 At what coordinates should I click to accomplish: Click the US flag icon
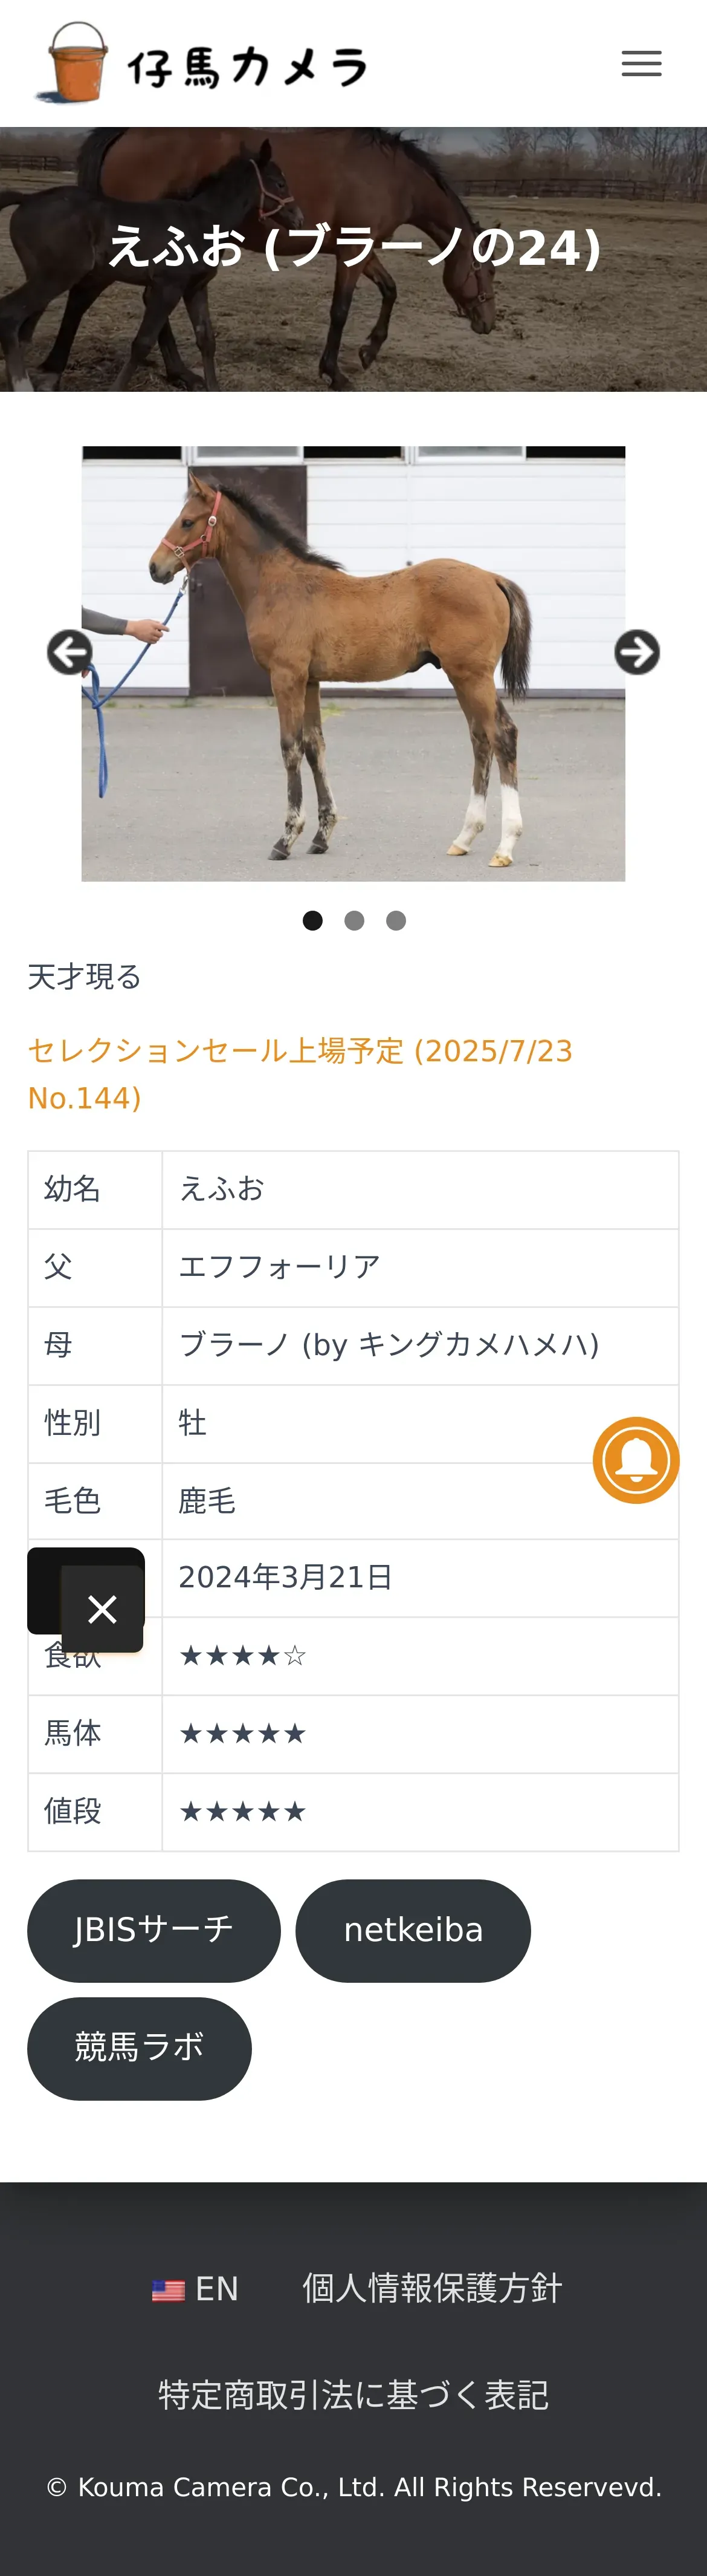(168, 2290)
